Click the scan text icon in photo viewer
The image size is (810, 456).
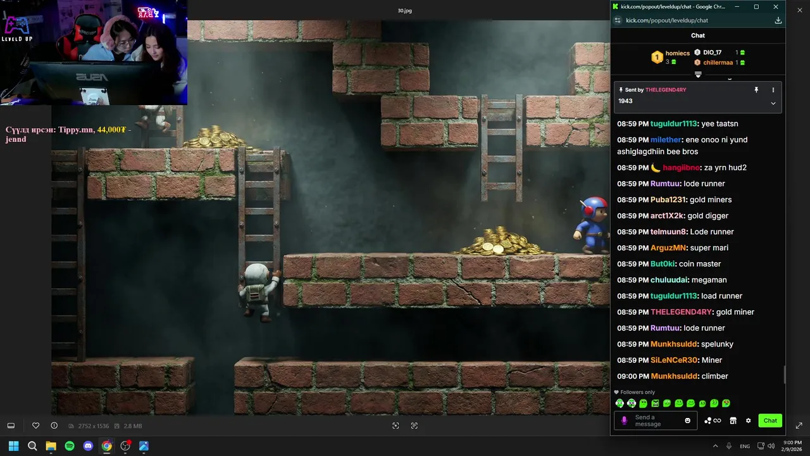click(414, 426)
